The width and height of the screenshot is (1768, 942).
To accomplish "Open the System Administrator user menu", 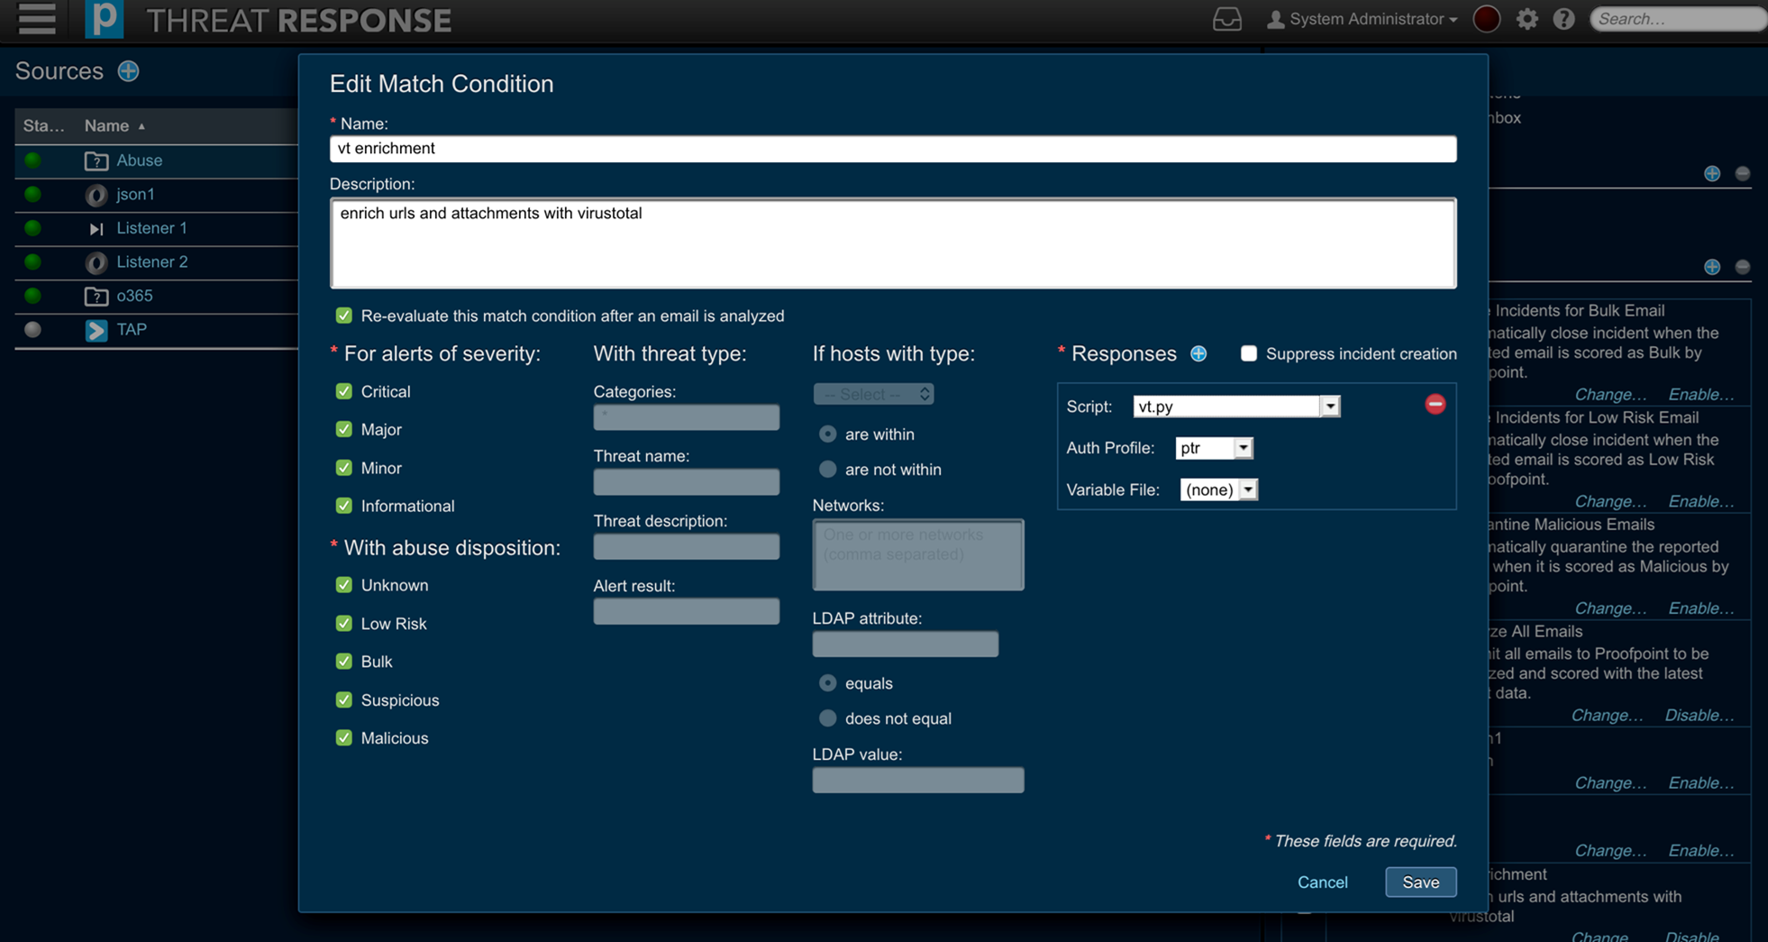I will 1362,19.
